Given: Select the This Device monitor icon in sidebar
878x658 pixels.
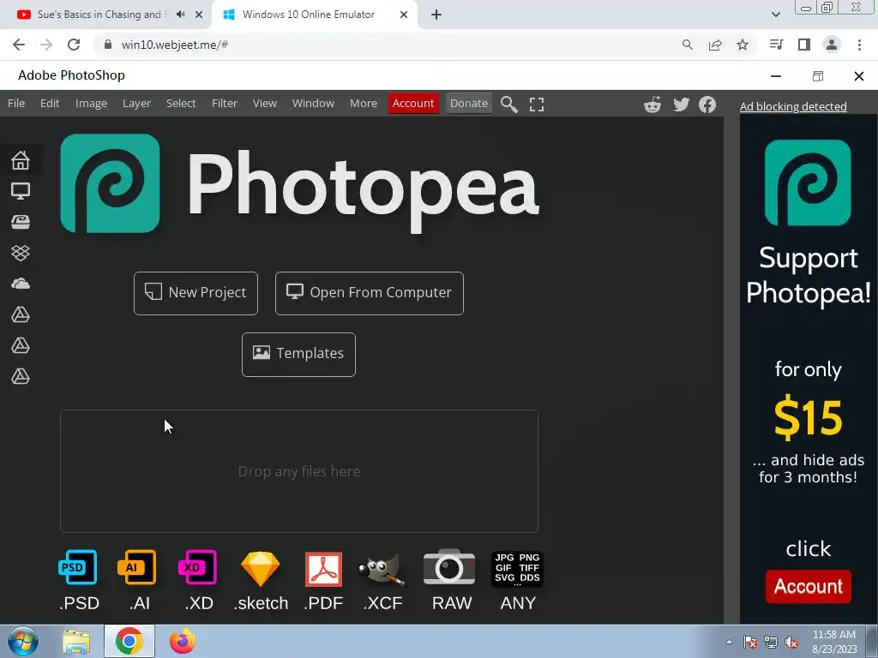Looking at the screenshot, I should [x=21, y=191].
